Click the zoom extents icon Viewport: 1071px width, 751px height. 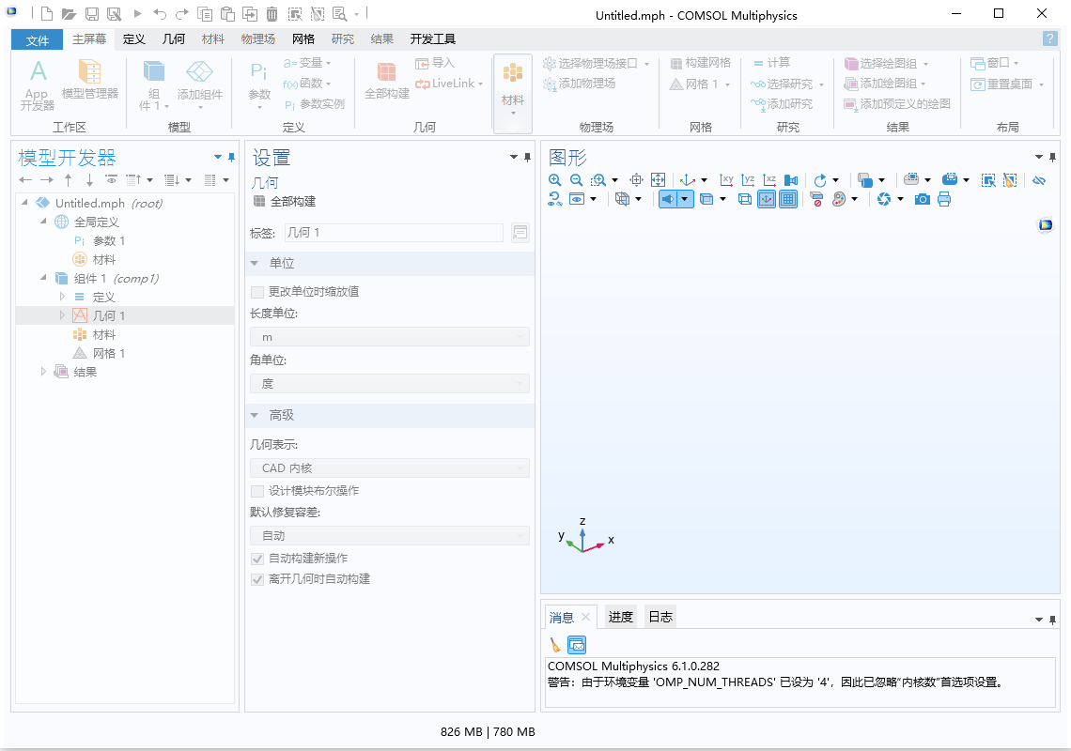click(x=658, y=180)
